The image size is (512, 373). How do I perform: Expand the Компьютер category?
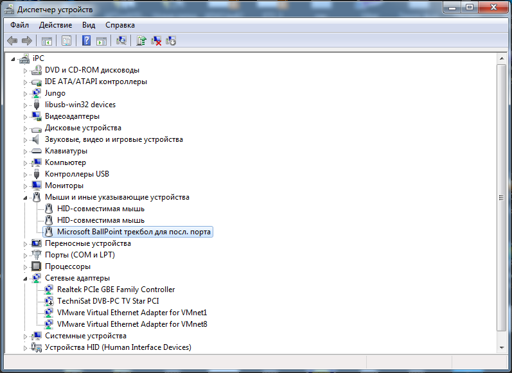tap(25, 163)
